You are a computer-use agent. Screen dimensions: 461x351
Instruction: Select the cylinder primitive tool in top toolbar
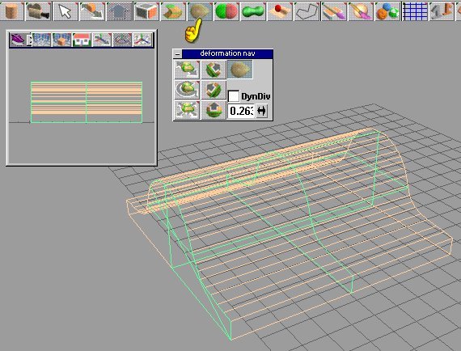(11, 11)
